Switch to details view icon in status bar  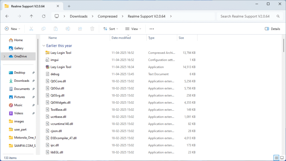tap(276, 158)
